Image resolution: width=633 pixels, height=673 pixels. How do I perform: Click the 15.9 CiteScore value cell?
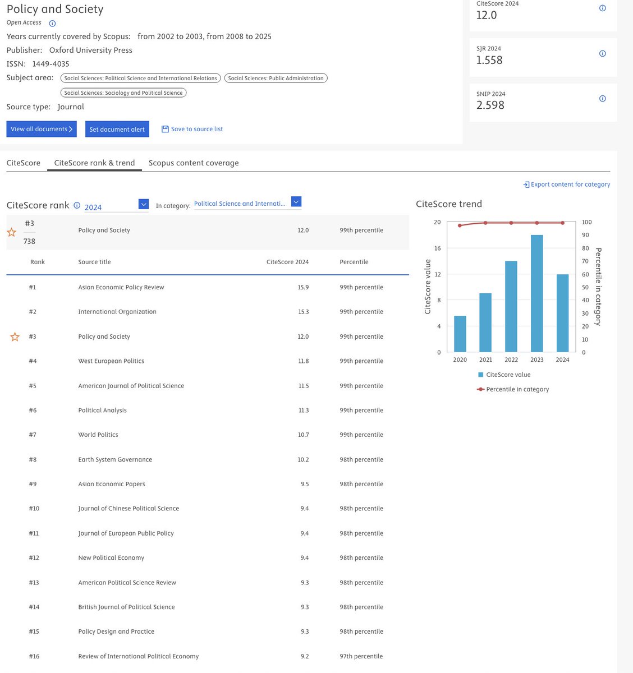304,287
